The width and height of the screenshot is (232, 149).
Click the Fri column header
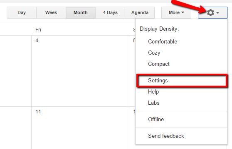[38, 30]
